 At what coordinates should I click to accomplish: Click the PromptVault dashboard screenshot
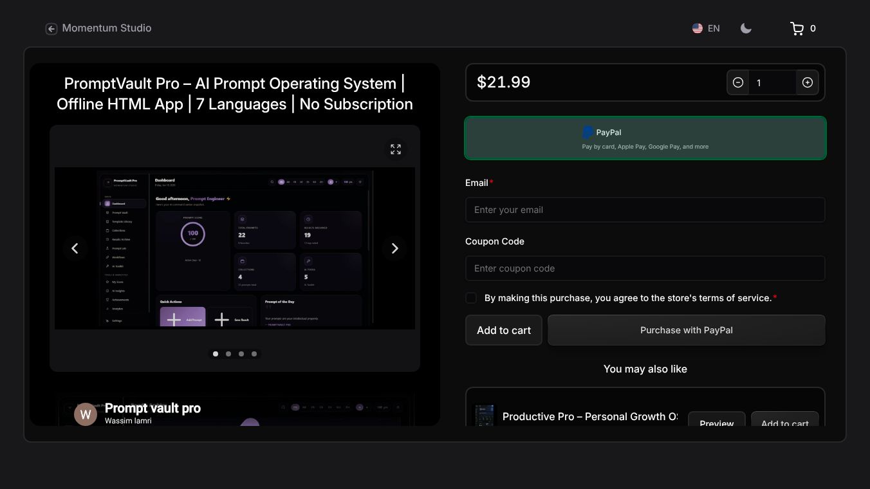pos(235,248)
